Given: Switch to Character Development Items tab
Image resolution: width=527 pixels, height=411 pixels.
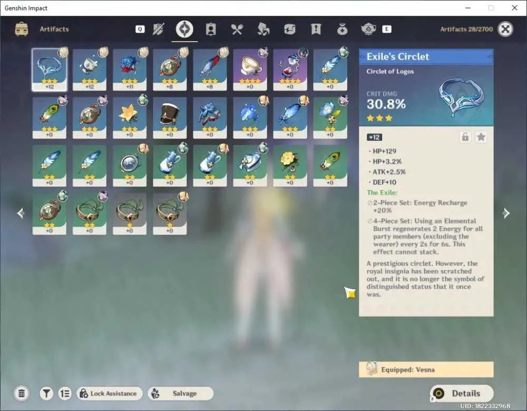Looking at the screenshot, I should 211,29.
